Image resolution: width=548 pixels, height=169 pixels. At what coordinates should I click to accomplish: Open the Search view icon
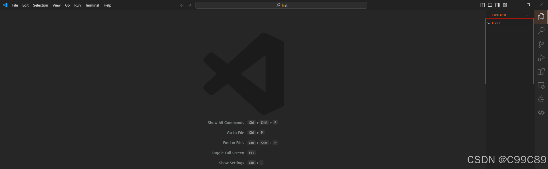click(541, 30)
